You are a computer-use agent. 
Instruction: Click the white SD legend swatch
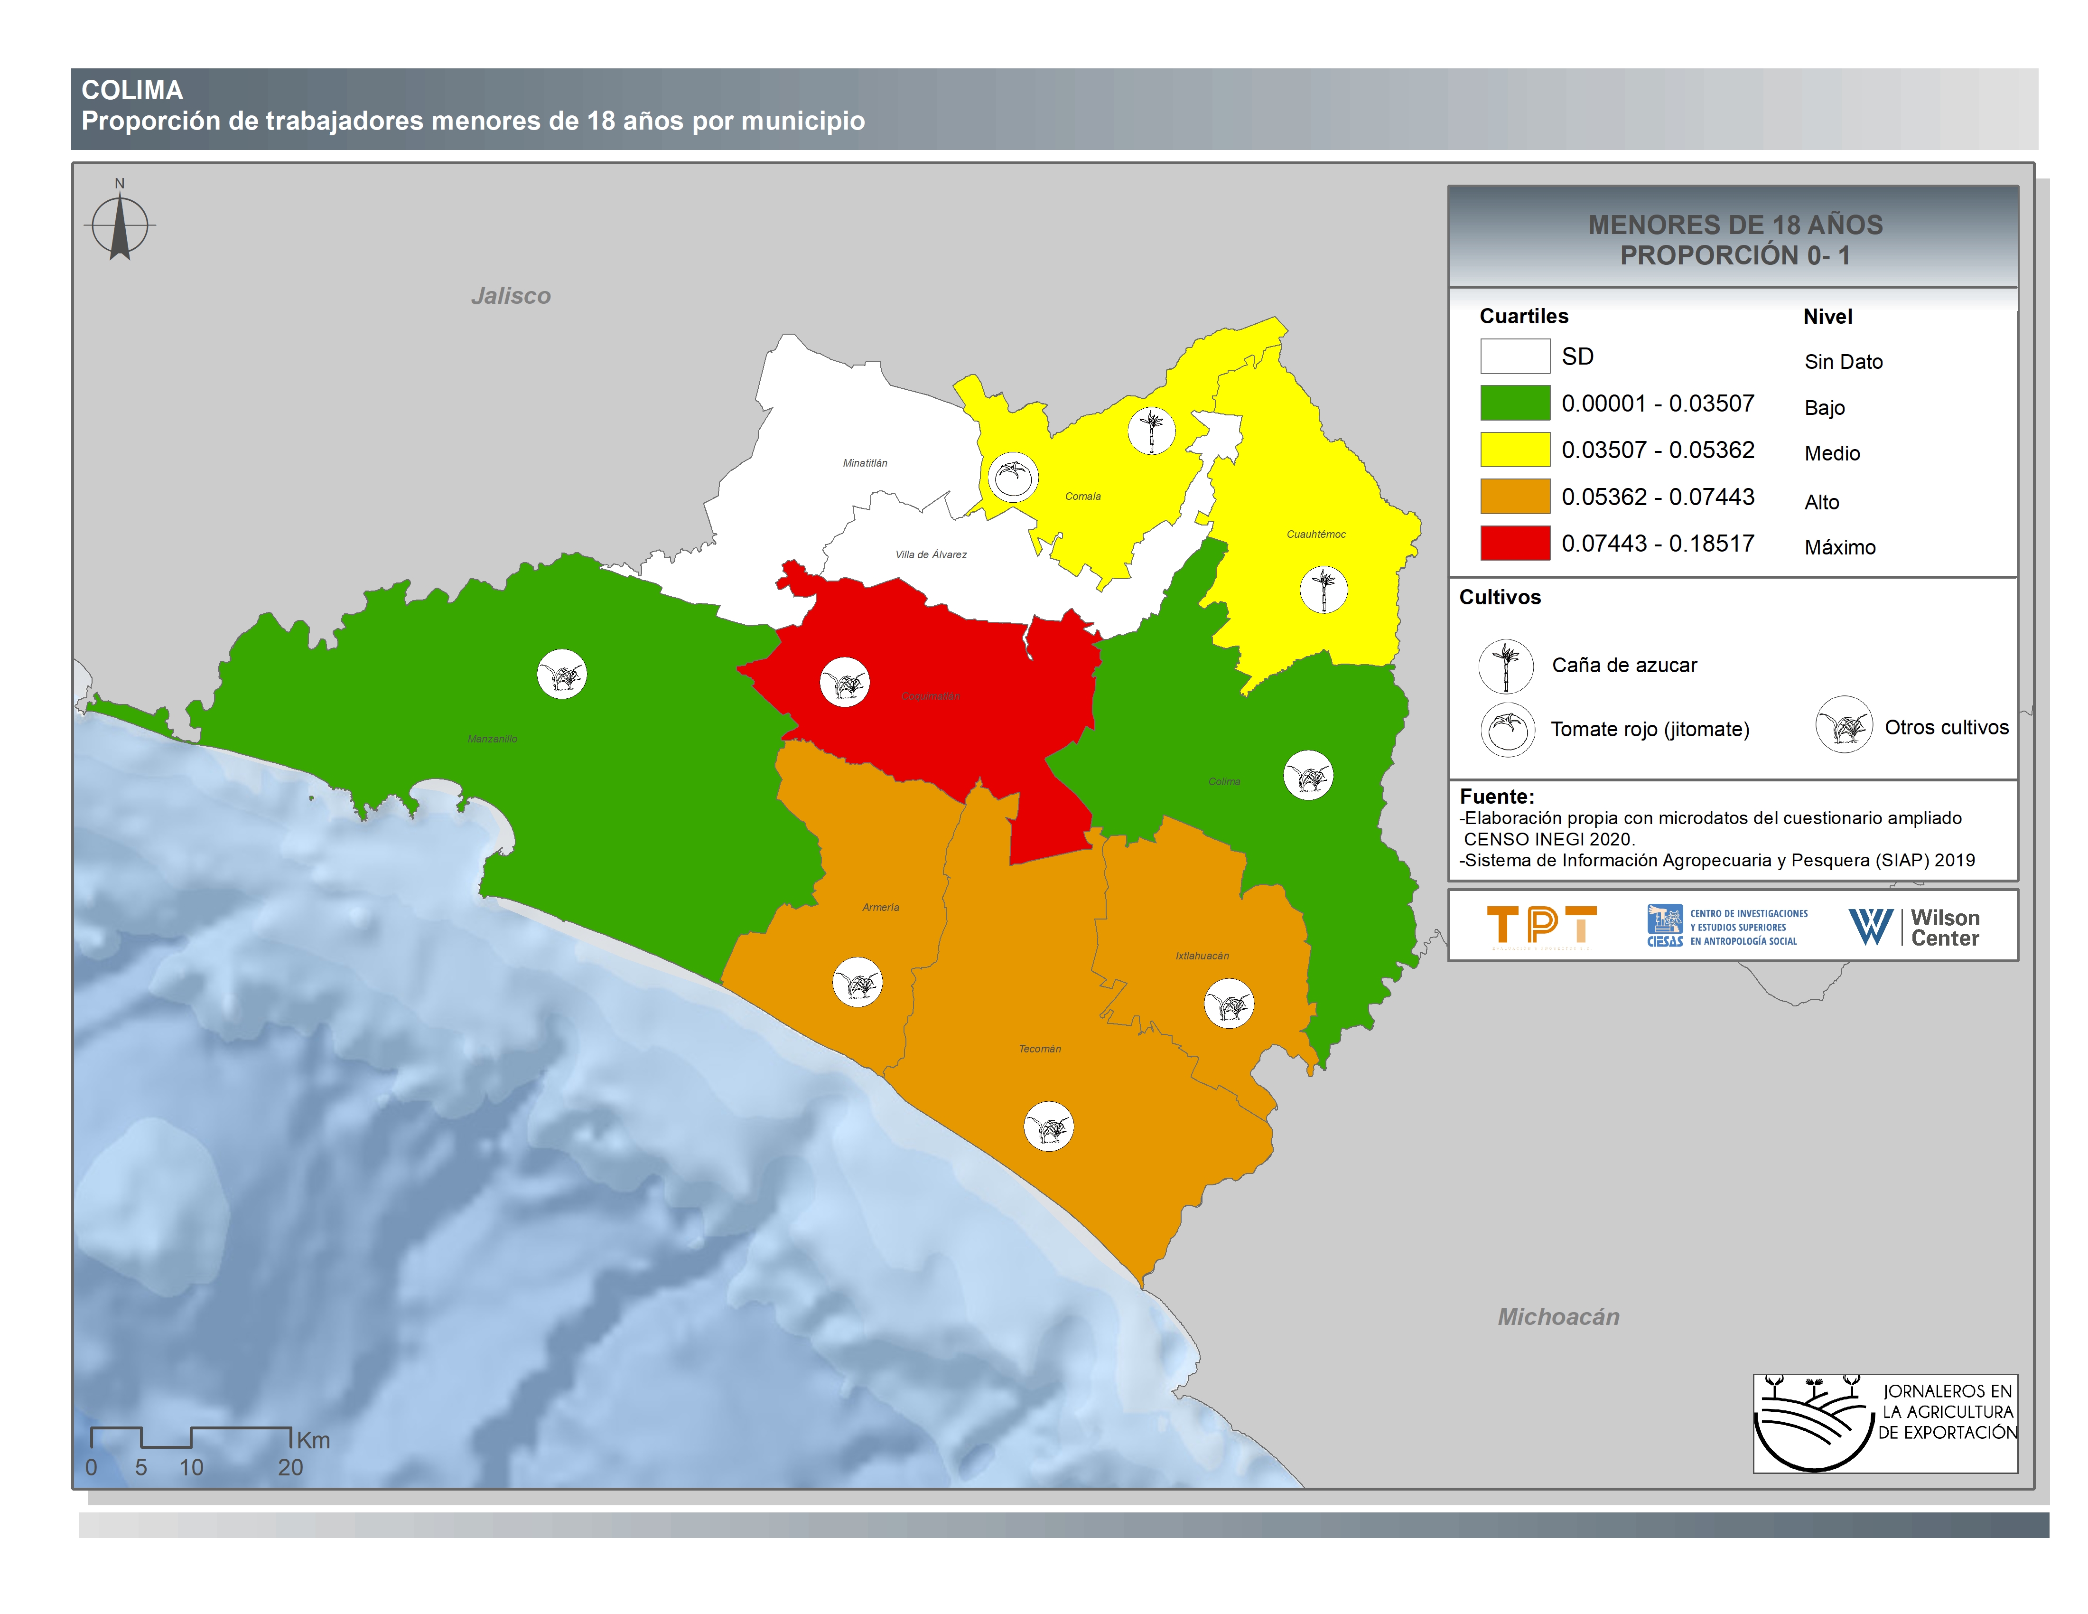click(1514, 357)
